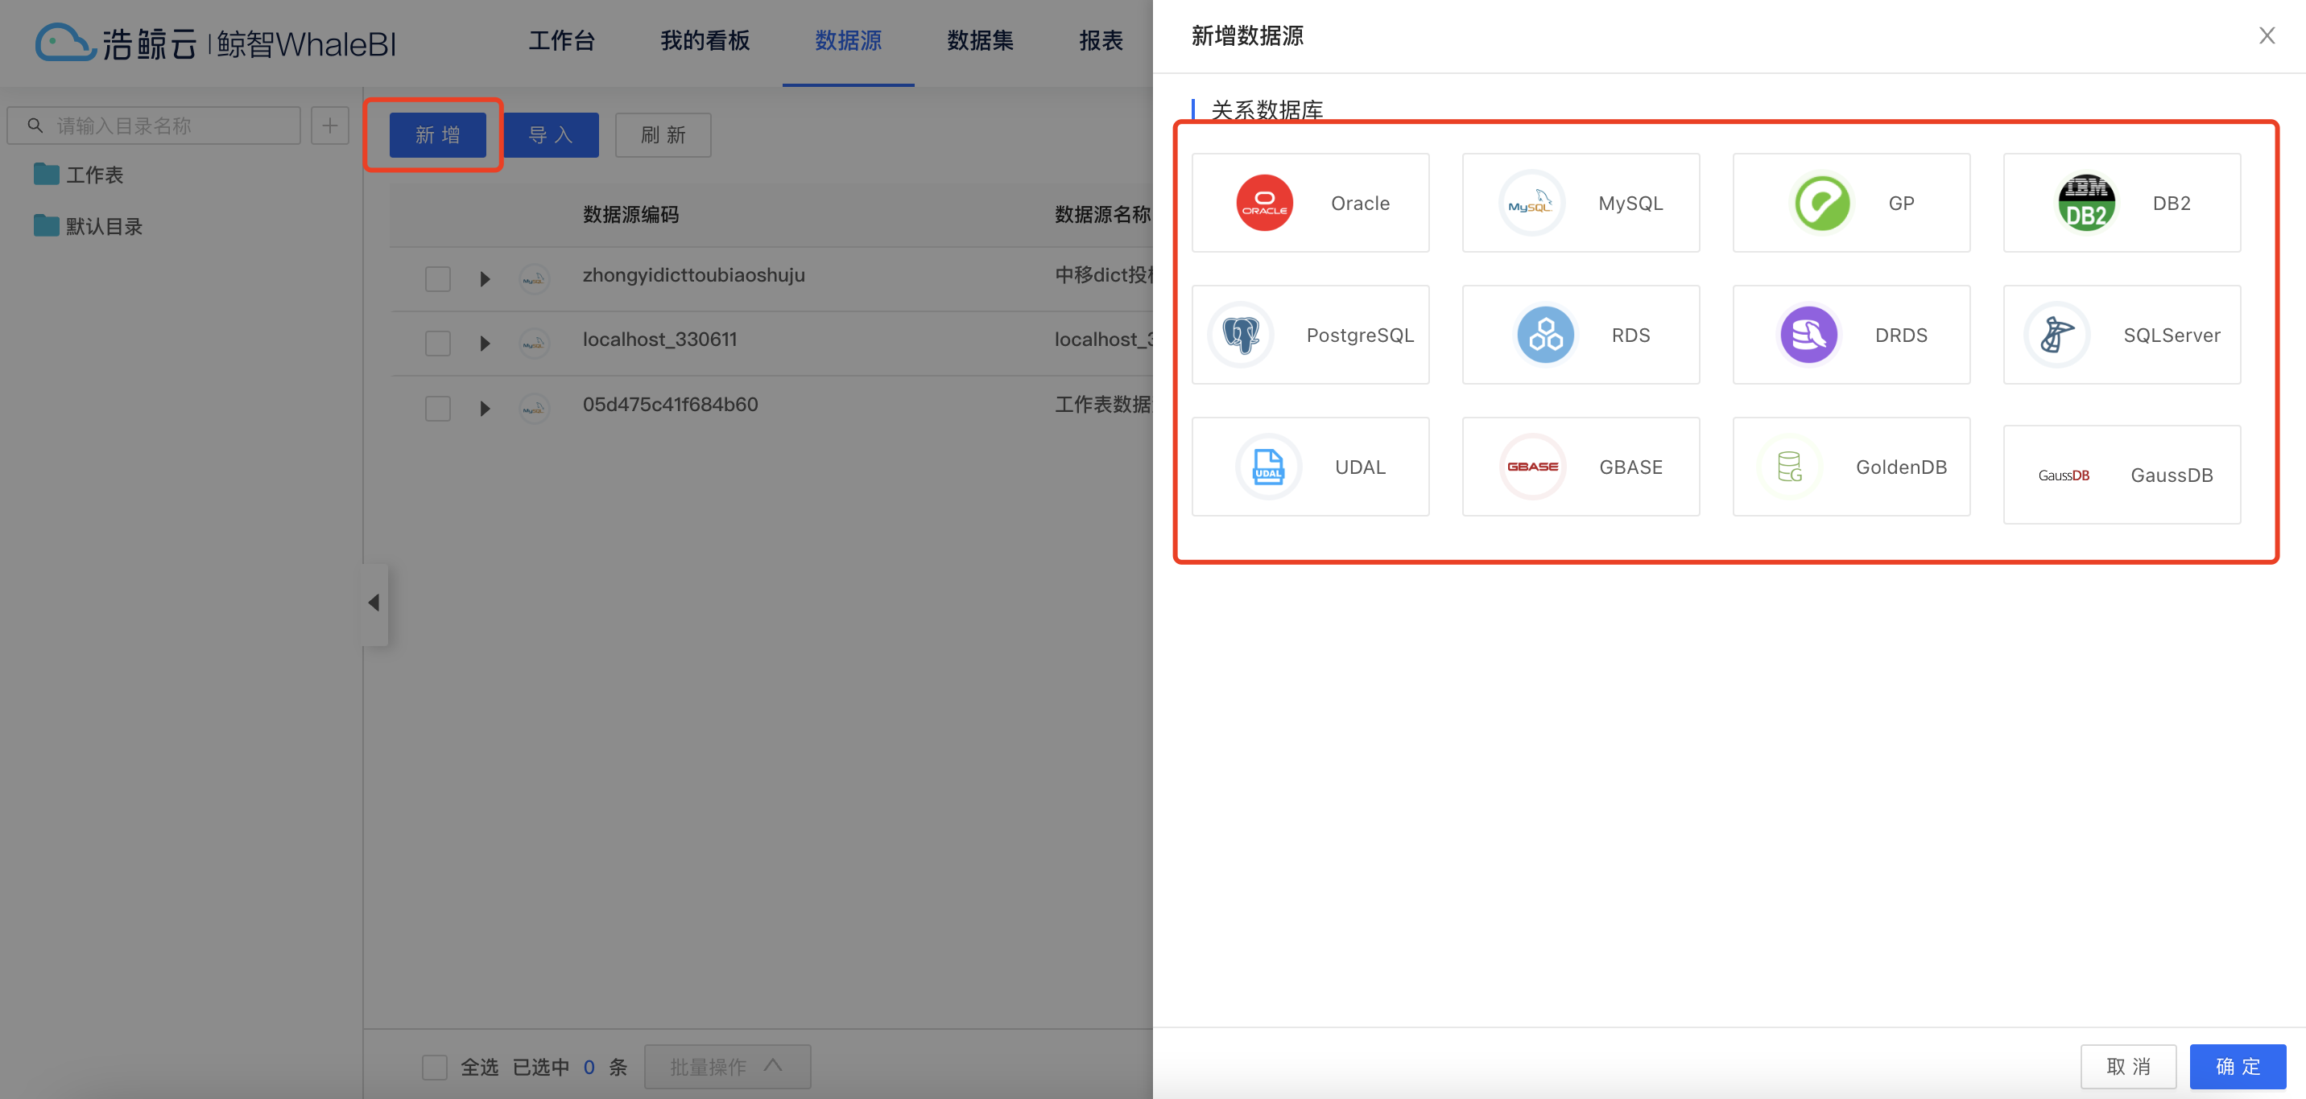Choose the red GBASE logo

click(x=1532, y=467)
